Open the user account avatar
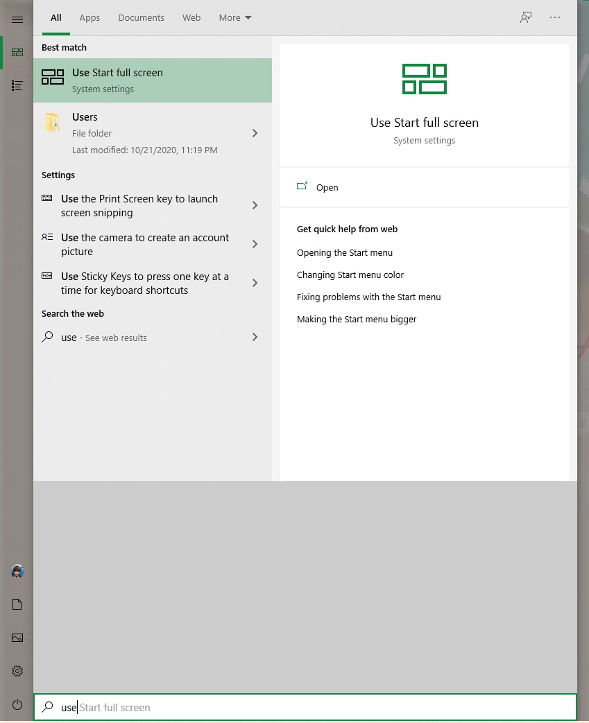The width and height of the screenshot is (589, 723). point(17,571)
